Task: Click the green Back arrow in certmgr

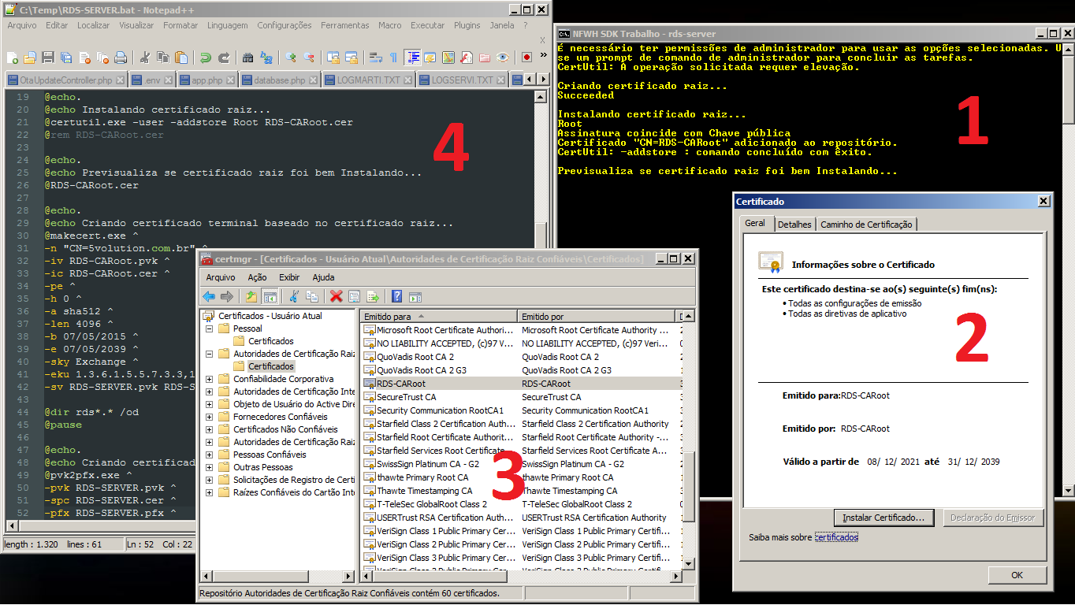Action: pyautogui.click(x=209, y=296)
